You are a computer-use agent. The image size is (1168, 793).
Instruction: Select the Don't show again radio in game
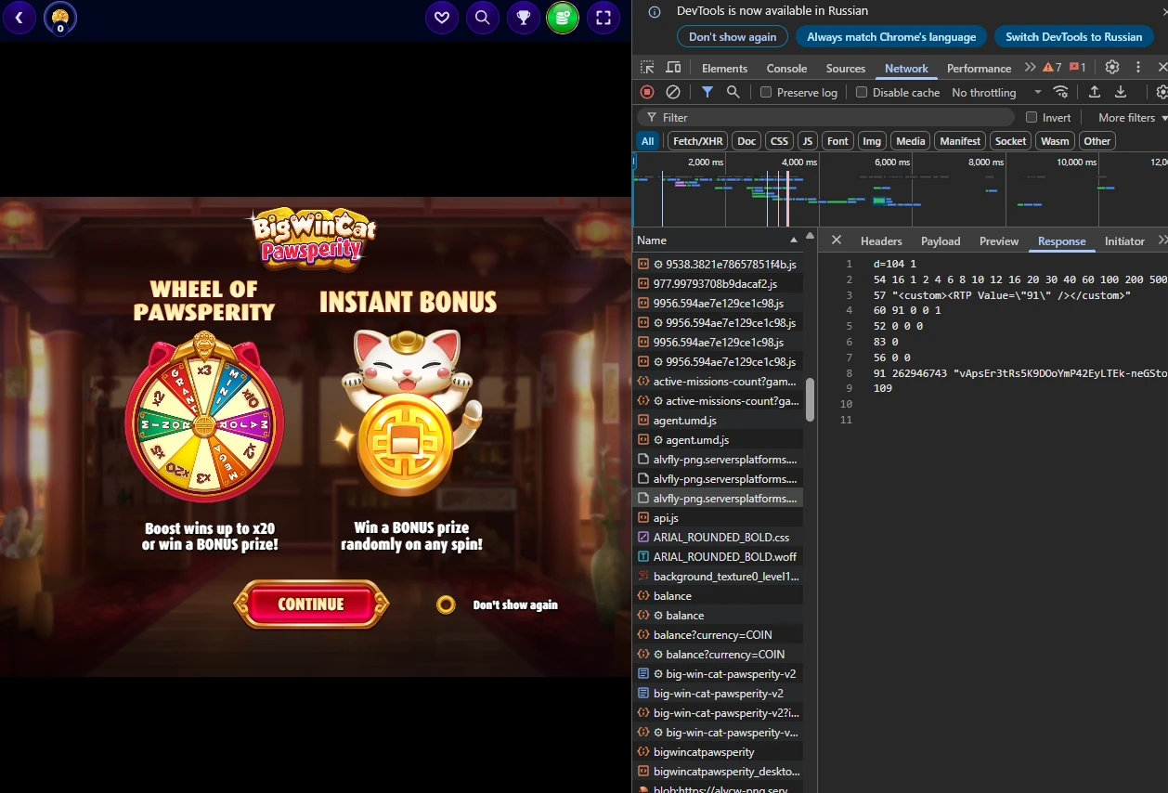pyautogui.click(x=447, y=605)
